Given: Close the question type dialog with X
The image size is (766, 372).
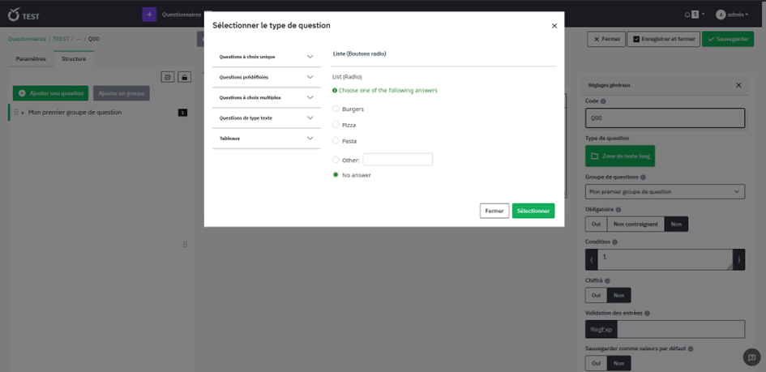Looking at the screenshot, I should coord(554,26).
